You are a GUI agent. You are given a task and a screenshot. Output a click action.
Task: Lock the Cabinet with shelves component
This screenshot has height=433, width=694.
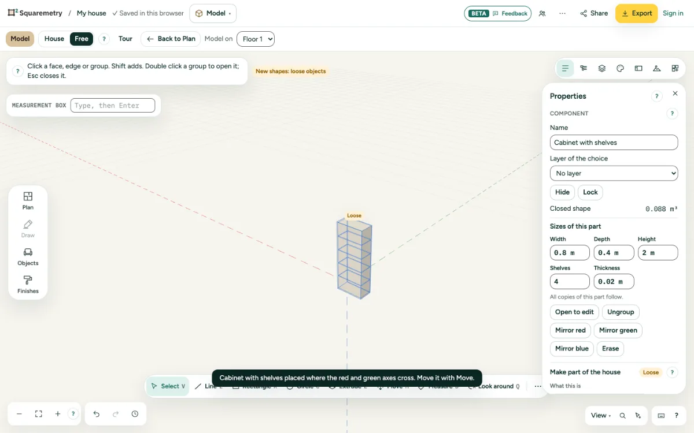[590, 192]
